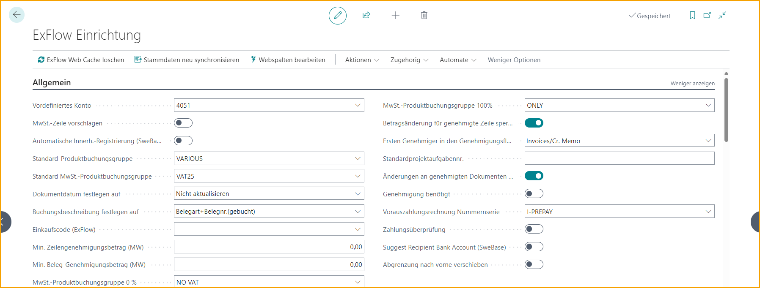Enable Genehmigung benötigt switch
Image resolution: width=760 pixels, height=288 pixels.
point(534,193)
